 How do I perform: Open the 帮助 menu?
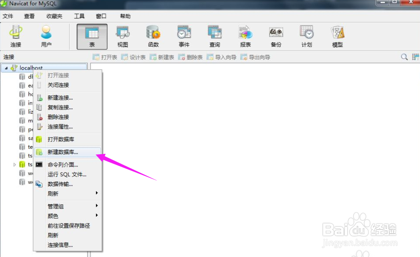(x=125, y=16)
